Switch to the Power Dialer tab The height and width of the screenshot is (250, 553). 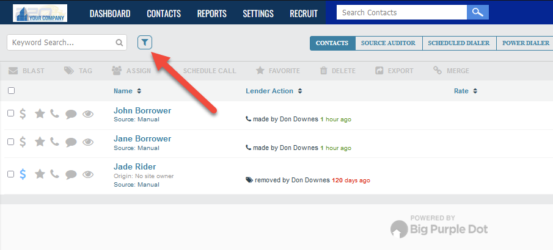526,43
